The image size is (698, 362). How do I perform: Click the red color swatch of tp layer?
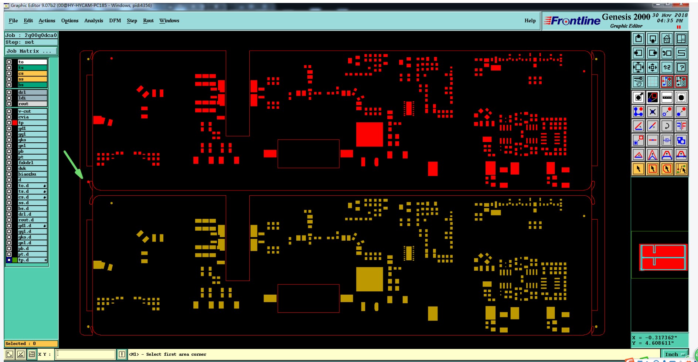tap(15, 123)
